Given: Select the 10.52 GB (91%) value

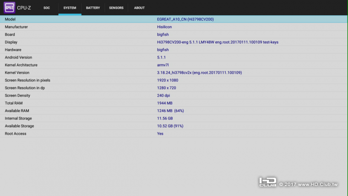Looking at the screenshot, I should click(x=170, y=126).
